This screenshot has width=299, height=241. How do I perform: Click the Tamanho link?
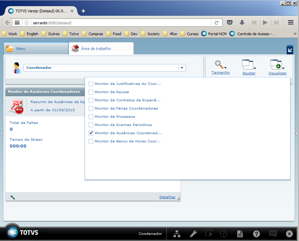(x=220, y=73)
